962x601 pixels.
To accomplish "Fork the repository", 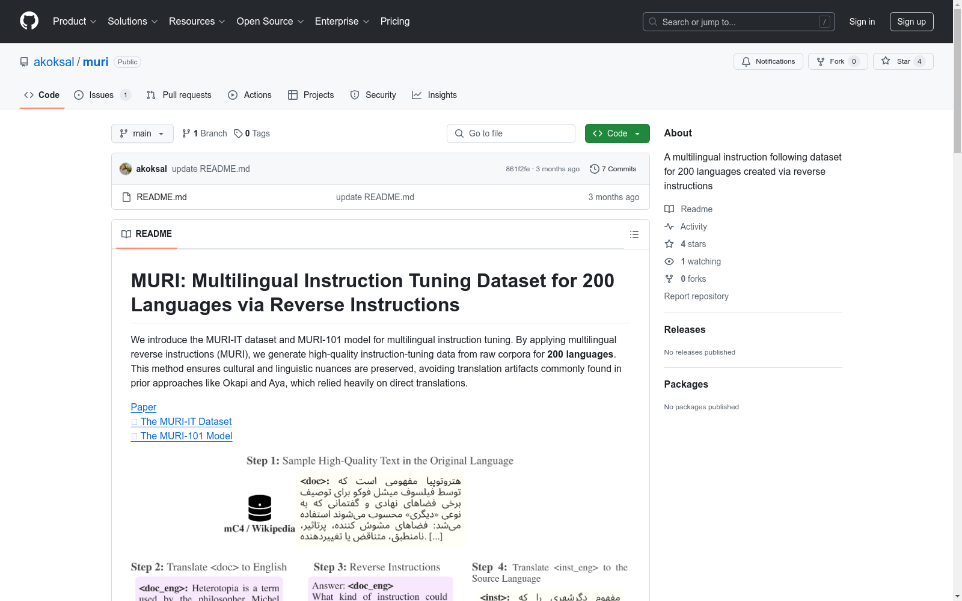I will point(838,61).
